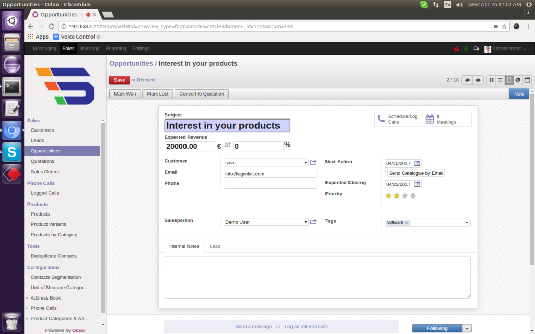Screen dimensions: 535x334
Task: Switch to the Lead tab
Action: coord(215,246)
